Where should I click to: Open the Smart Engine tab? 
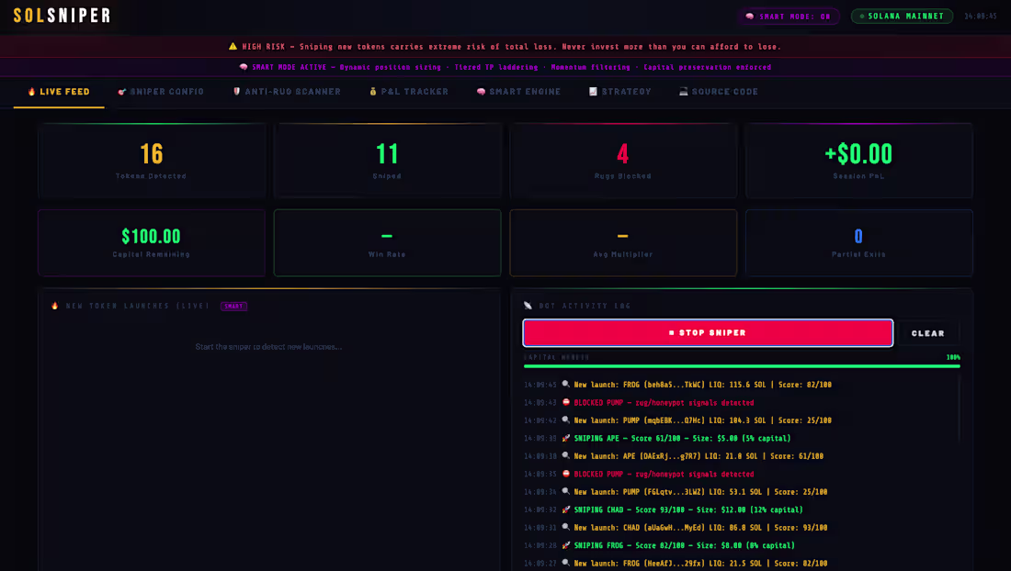518,92
